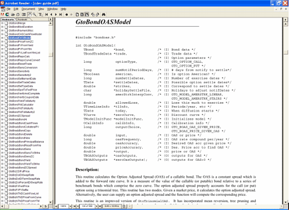This screenshot has width=289, height=210.
Task: Click the zoom percentage field
Action: [63, 207]
